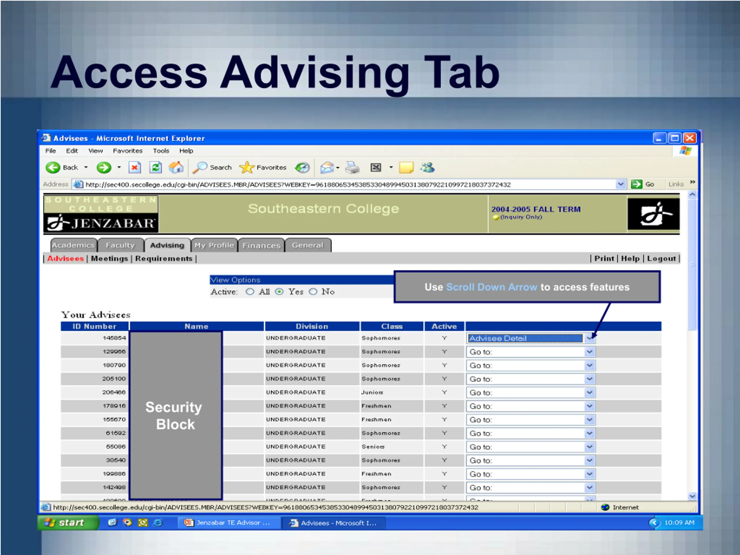Click the page vertical scrollbar thumb
The image size is (740, 555).
click(x=692, y=264)
